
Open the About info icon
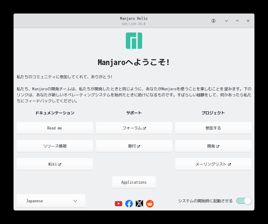tap(213, 21)
